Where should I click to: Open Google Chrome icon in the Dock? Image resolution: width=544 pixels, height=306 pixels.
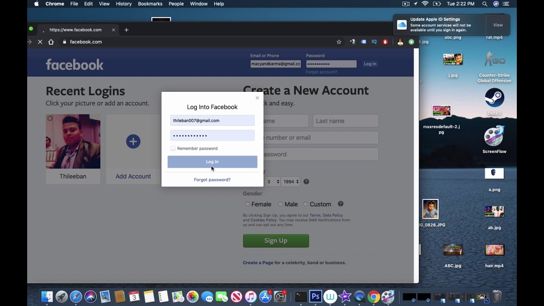click(374, 296)
